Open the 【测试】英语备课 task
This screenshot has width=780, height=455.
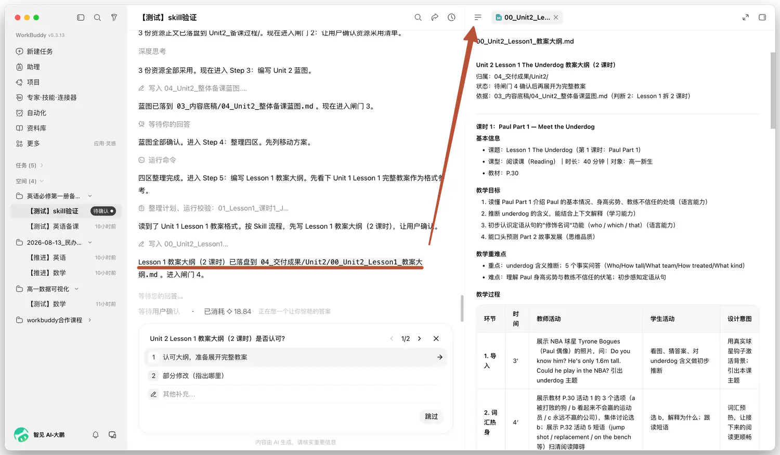(66, 226)
